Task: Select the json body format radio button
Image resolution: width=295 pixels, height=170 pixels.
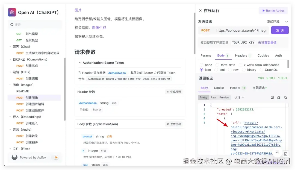Action: 201,70
